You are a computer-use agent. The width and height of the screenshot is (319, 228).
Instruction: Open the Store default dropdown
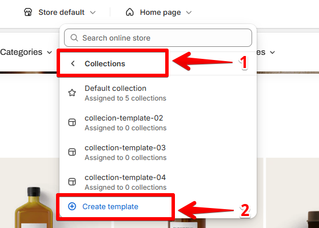59,12
